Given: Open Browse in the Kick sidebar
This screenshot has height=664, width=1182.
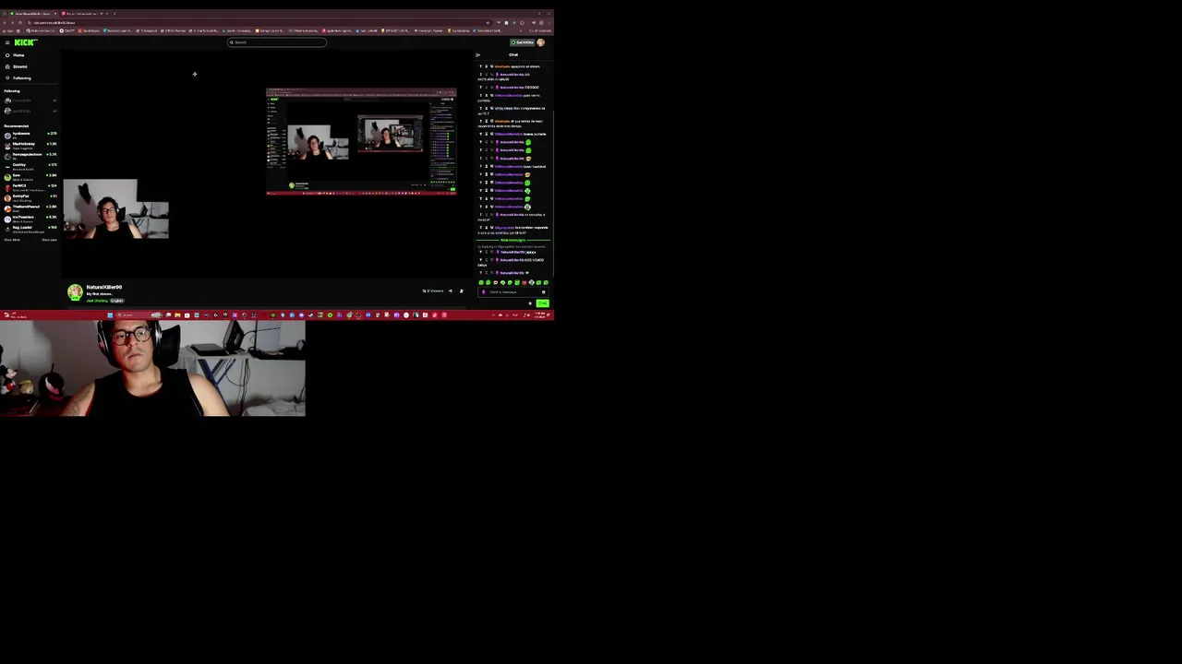Looking at the screenshot, I should click(19, 66).
